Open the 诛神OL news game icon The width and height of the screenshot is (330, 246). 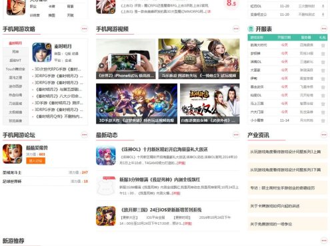tap(106, 156)
